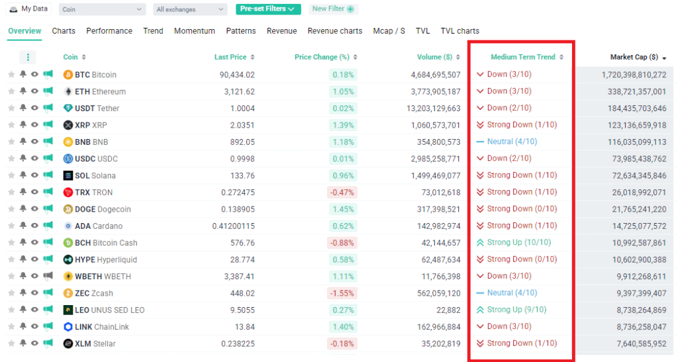Toggle eye icon for Zcash row
This screenshot has height=362, width=678.
[34, 293]
